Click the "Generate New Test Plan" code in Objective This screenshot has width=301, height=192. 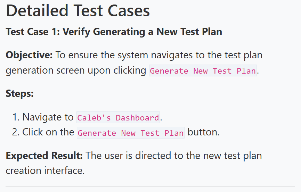(203, 71)
